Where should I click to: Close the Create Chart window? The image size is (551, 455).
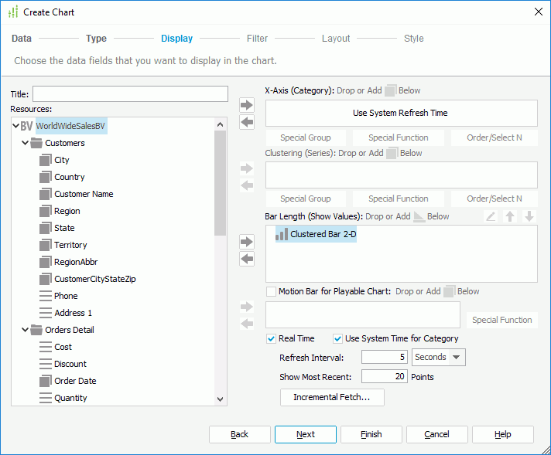coord(539,12)
